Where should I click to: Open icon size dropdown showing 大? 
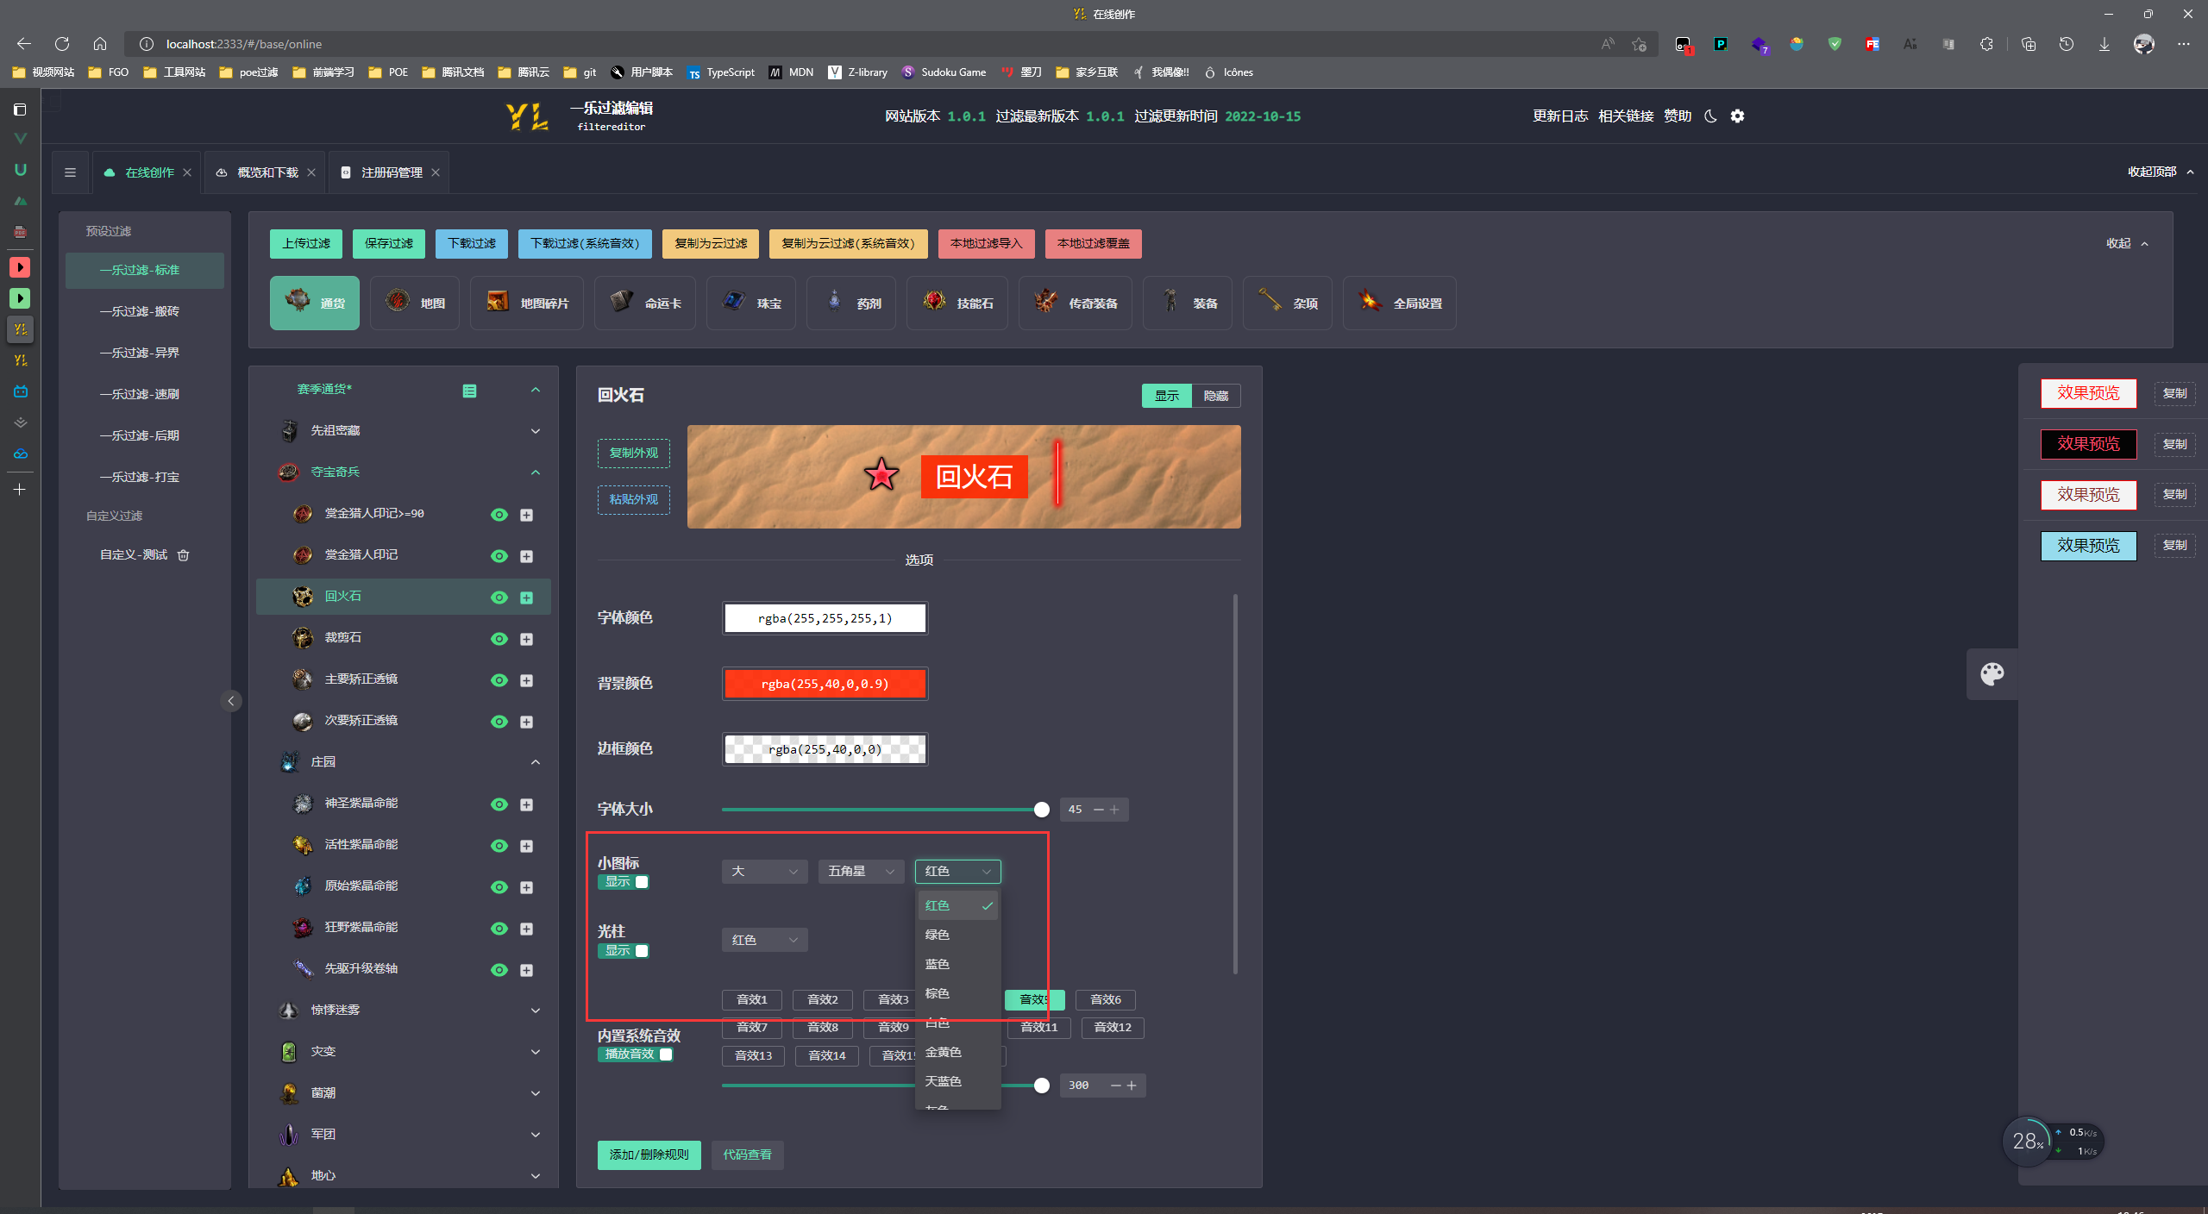tap(764, 872)
